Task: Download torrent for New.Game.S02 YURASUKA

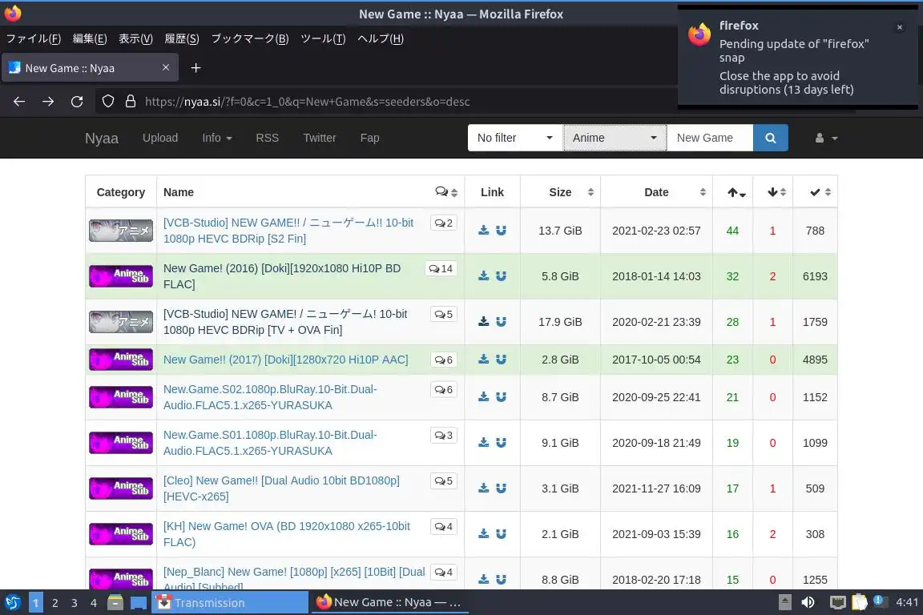Action: (483, 396)
